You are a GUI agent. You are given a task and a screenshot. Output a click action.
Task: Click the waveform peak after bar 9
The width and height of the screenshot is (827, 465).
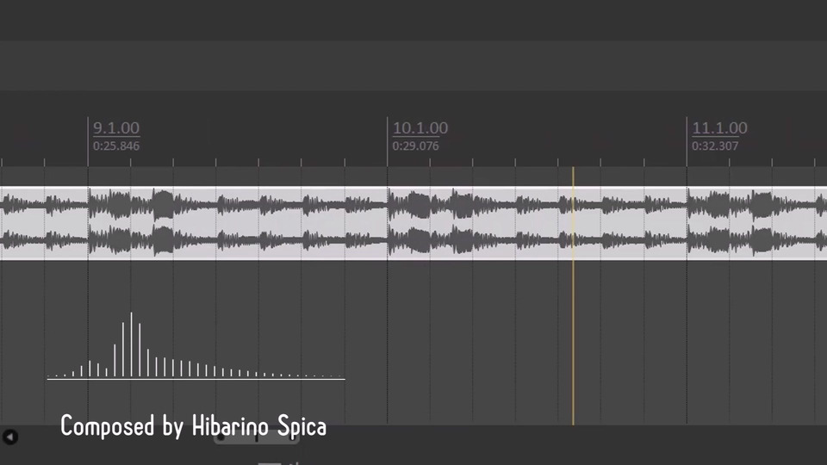point(163,205)
